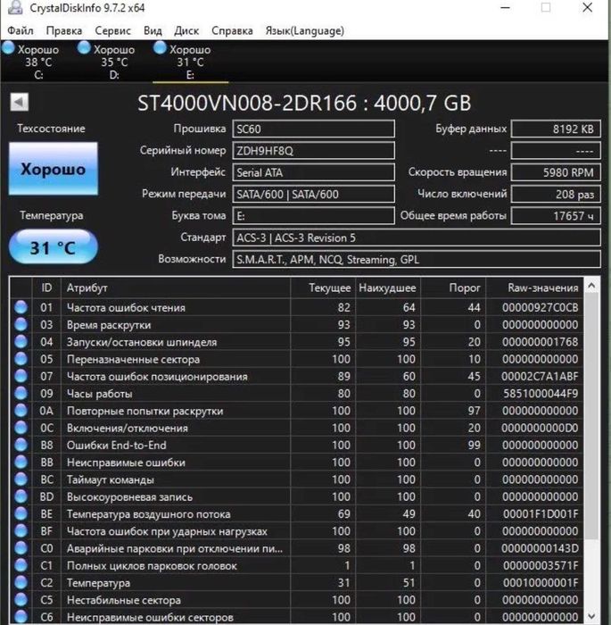Click status orb for attribute 07

pos(21,376)
